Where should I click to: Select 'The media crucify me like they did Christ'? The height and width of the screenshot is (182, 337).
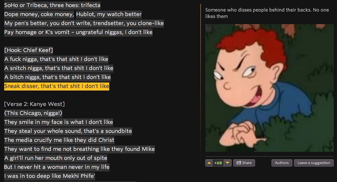(x=59, y=140)
